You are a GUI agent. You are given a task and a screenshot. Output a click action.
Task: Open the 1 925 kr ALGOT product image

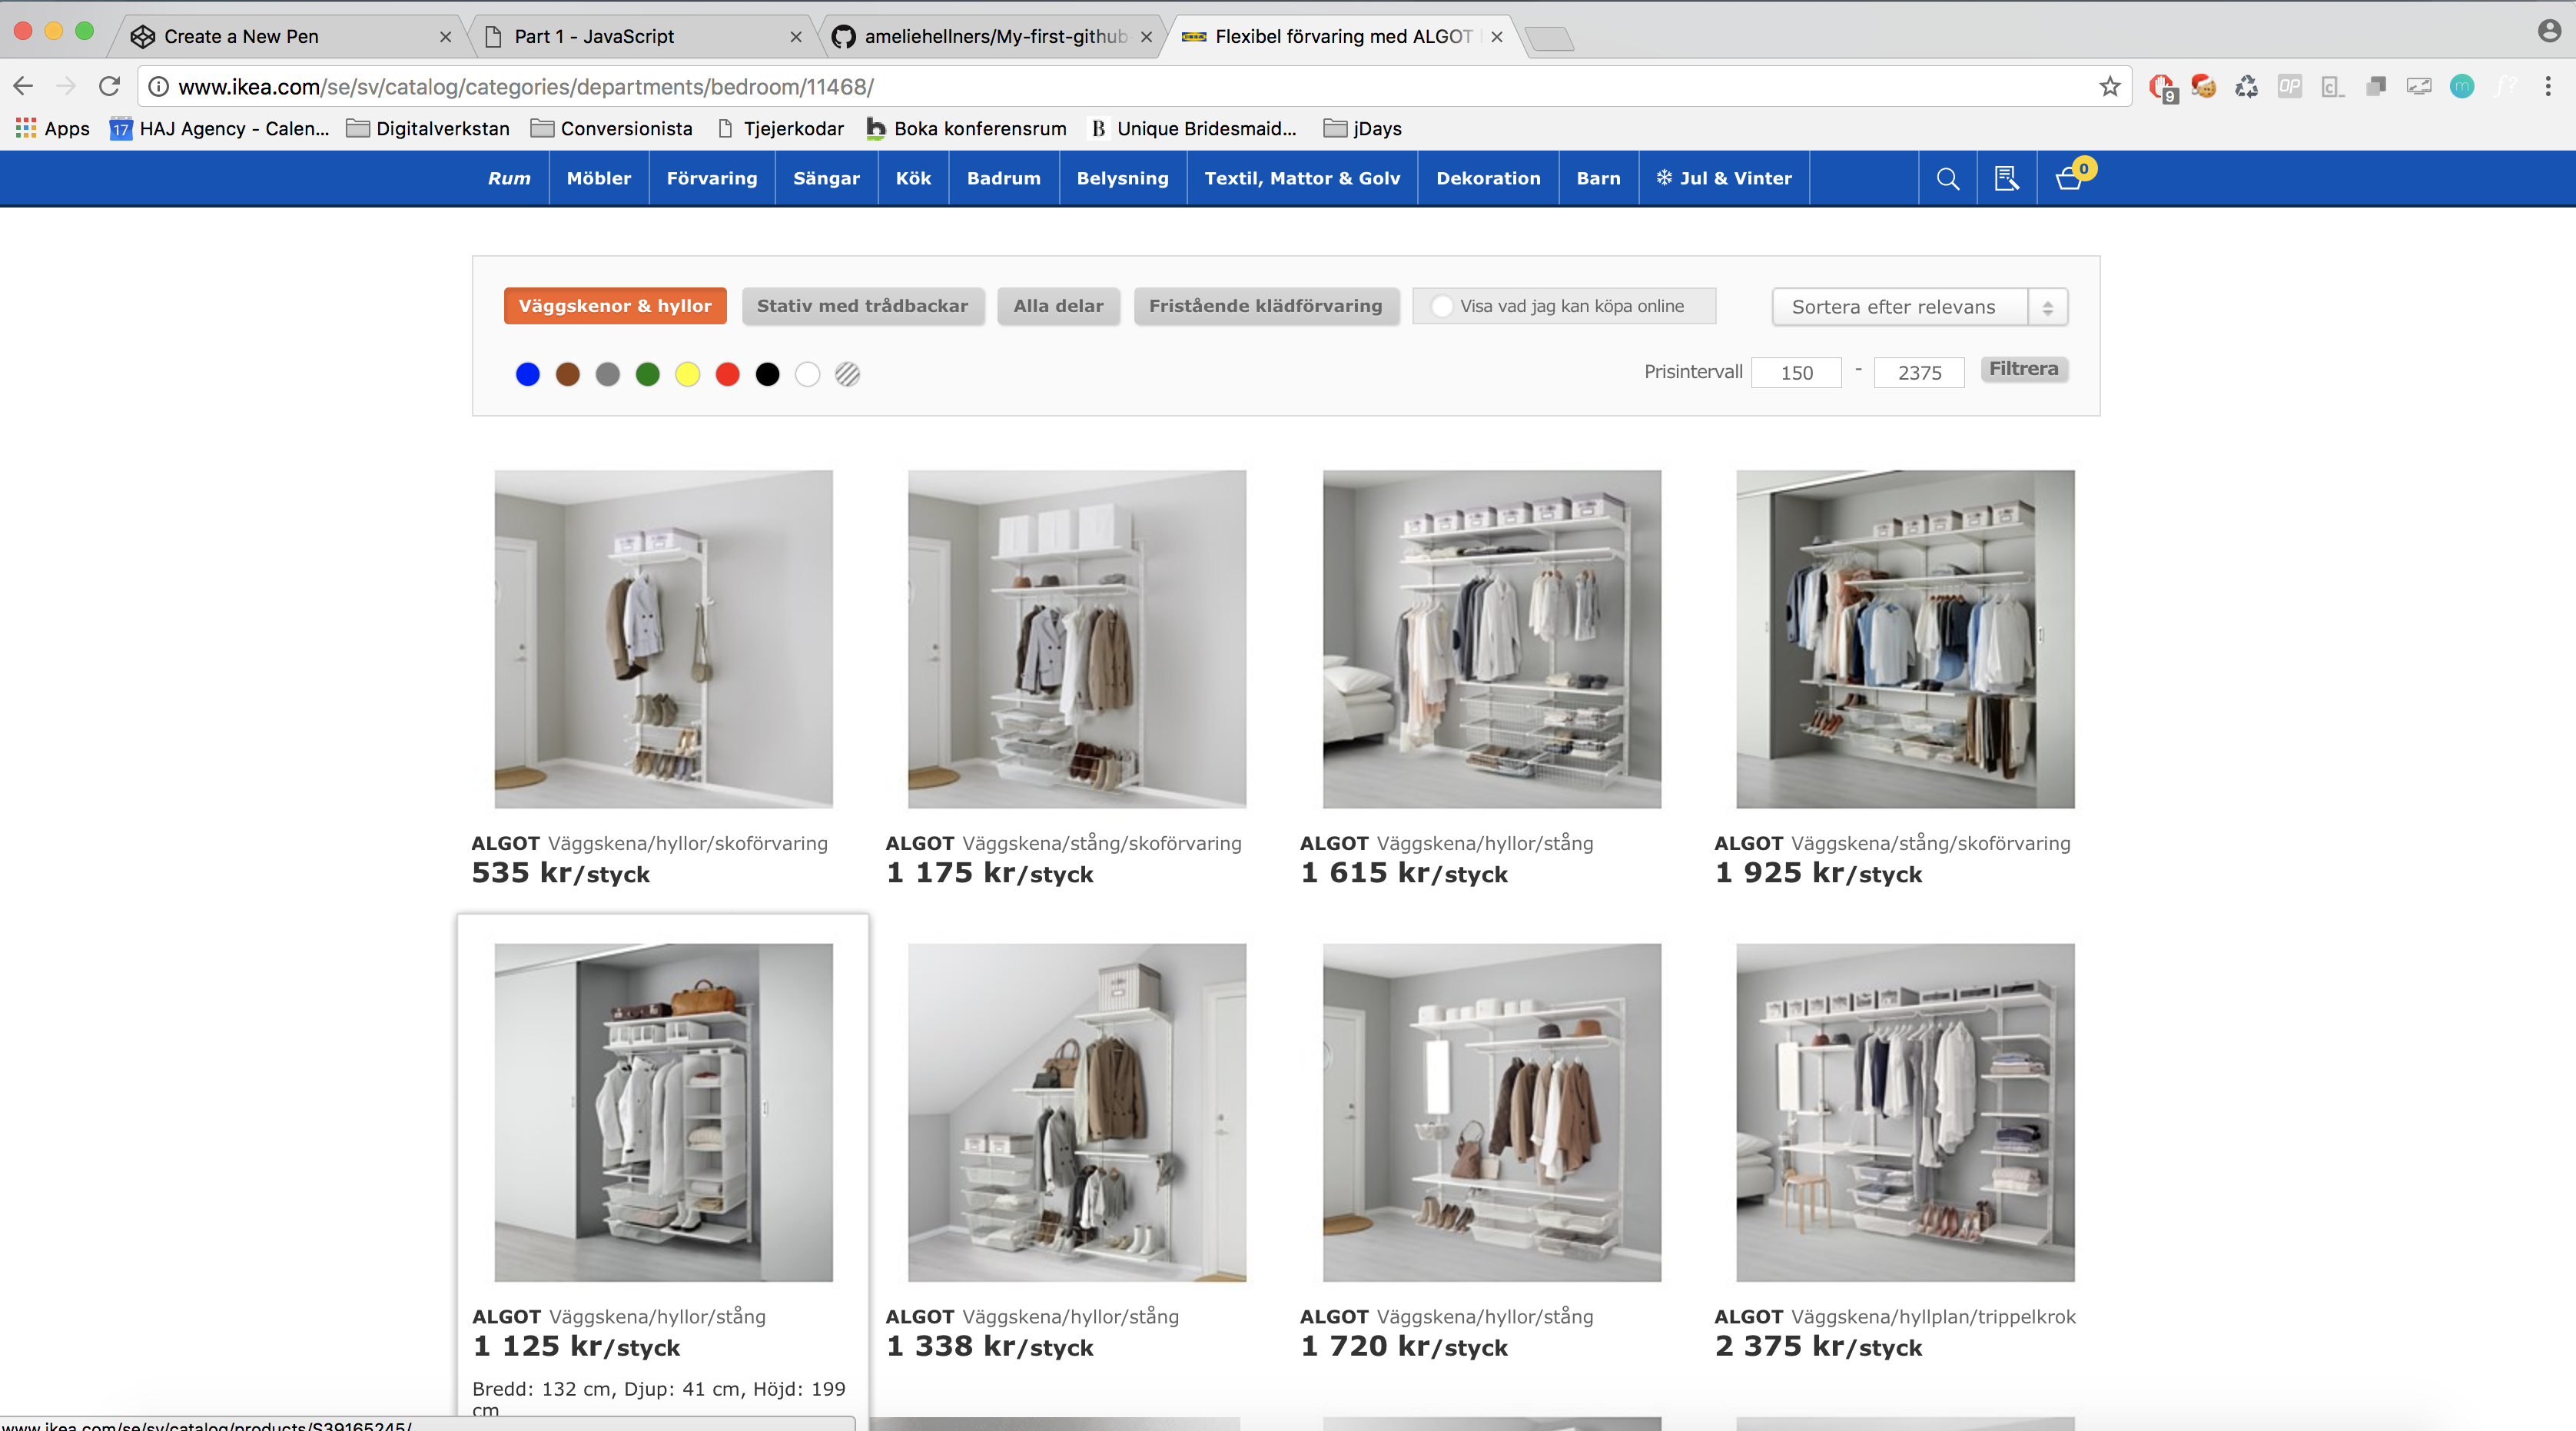tap(1905, 639)
